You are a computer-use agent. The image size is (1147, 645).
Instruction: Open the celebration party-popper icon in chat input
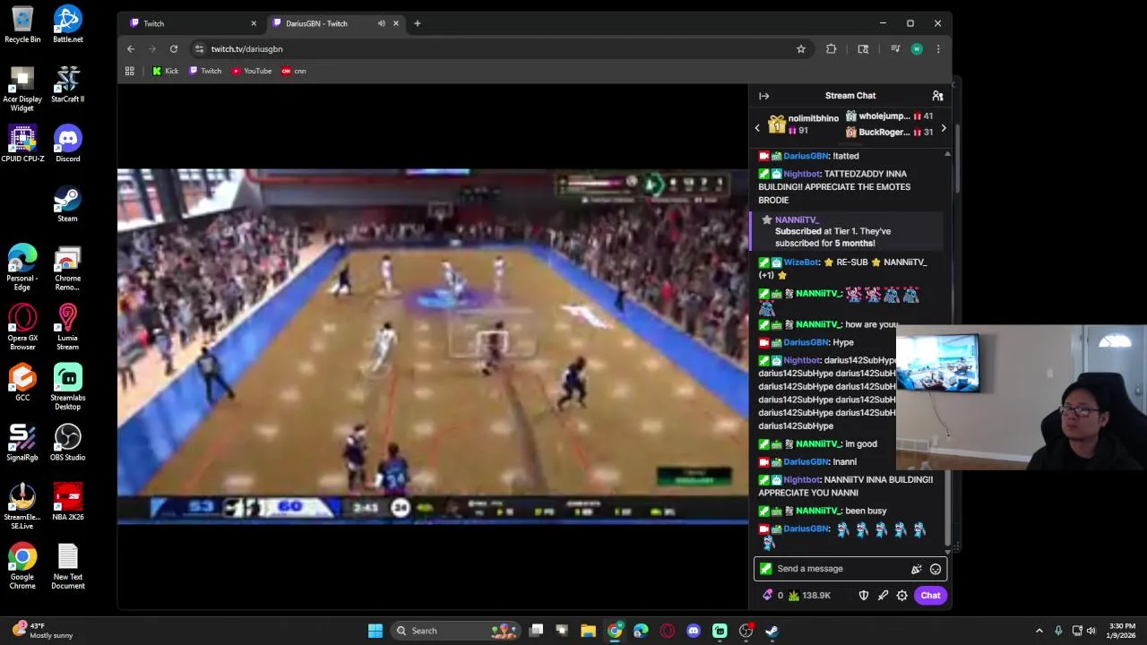(x=916, y=569)
